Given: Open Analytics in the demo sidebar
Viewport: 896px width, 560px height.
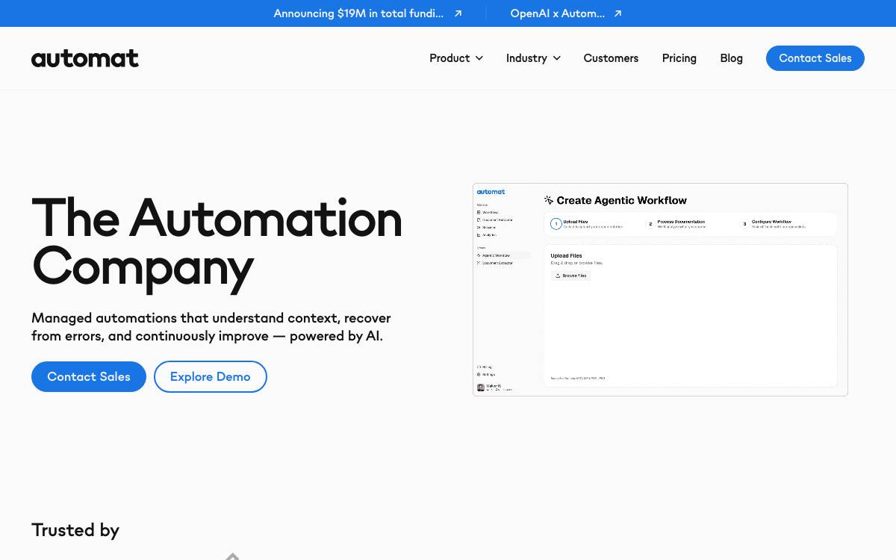Looking at the screenshot, I should 487,234.
